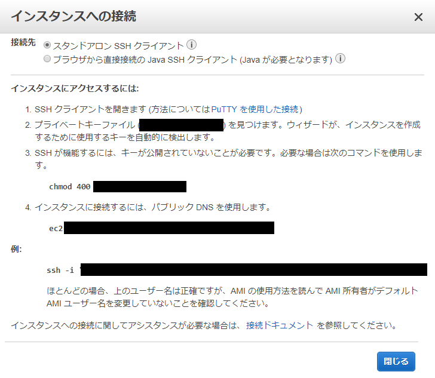
Task: Click the インスタンスへの接続 dialog title
Action: [73, 16]
